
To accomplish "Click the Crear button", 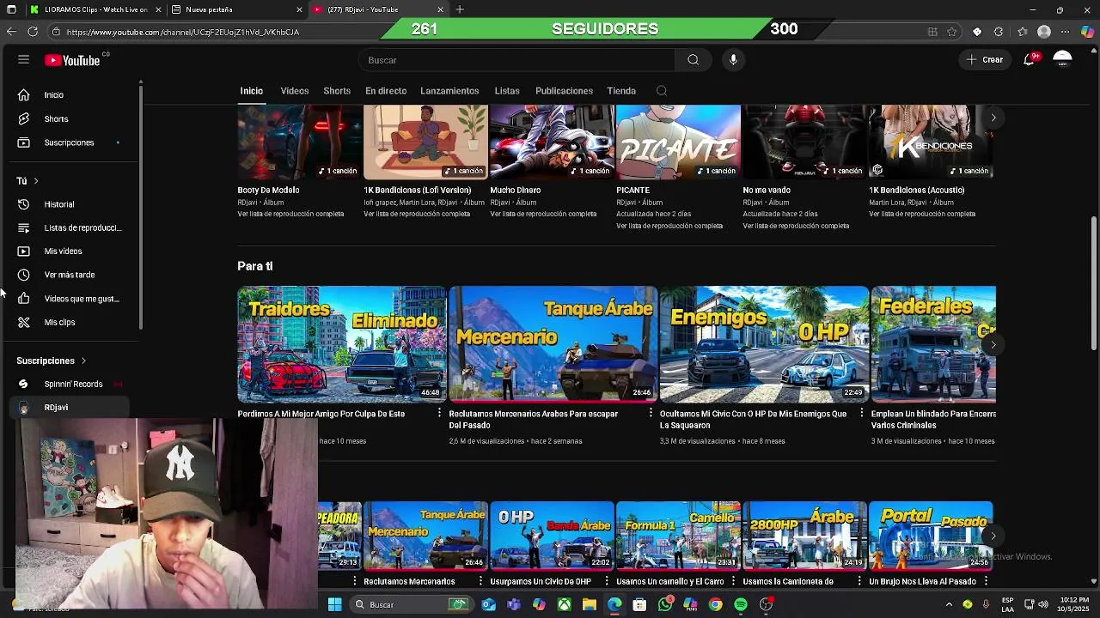I will [984, 60].
